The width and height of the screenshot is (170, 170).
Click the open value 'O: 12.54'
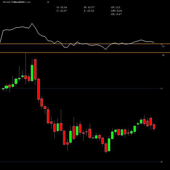tap(62, 7)
